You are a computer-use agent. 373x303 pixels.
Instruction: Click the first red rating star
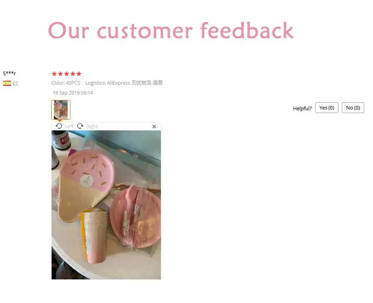click(54, 74)
